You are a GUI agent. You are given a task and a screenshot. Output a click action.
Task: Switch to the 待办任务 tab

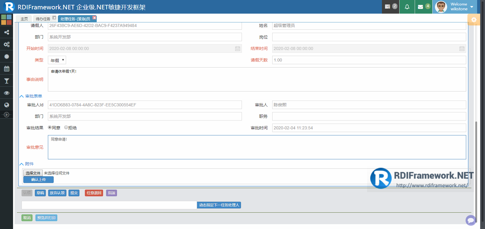[43, 19]
